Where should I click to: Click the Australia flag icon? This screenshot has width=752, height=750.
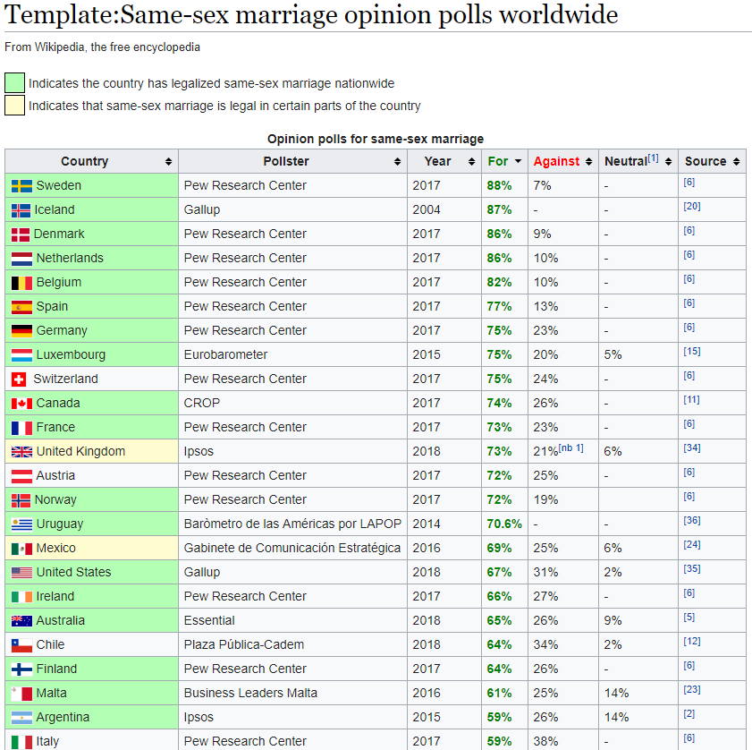click(x=21, y=620)
